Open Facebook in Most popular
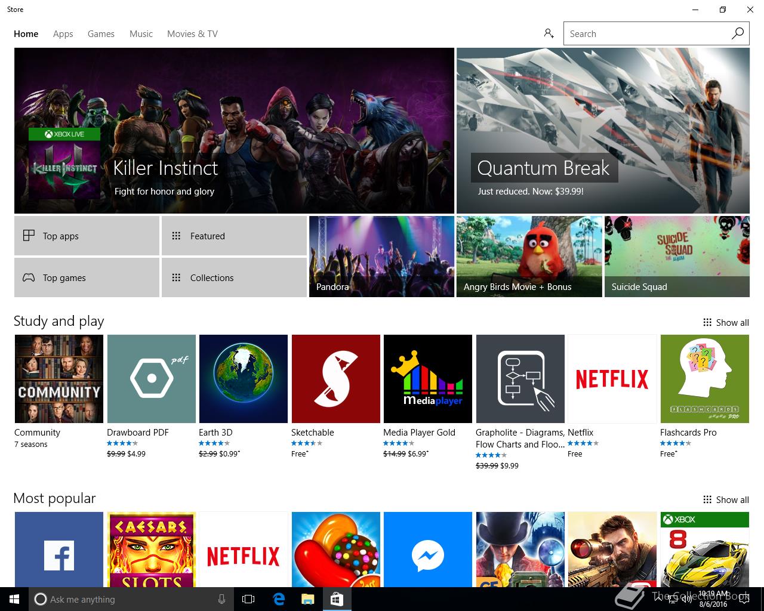 [x=59, y=550]
